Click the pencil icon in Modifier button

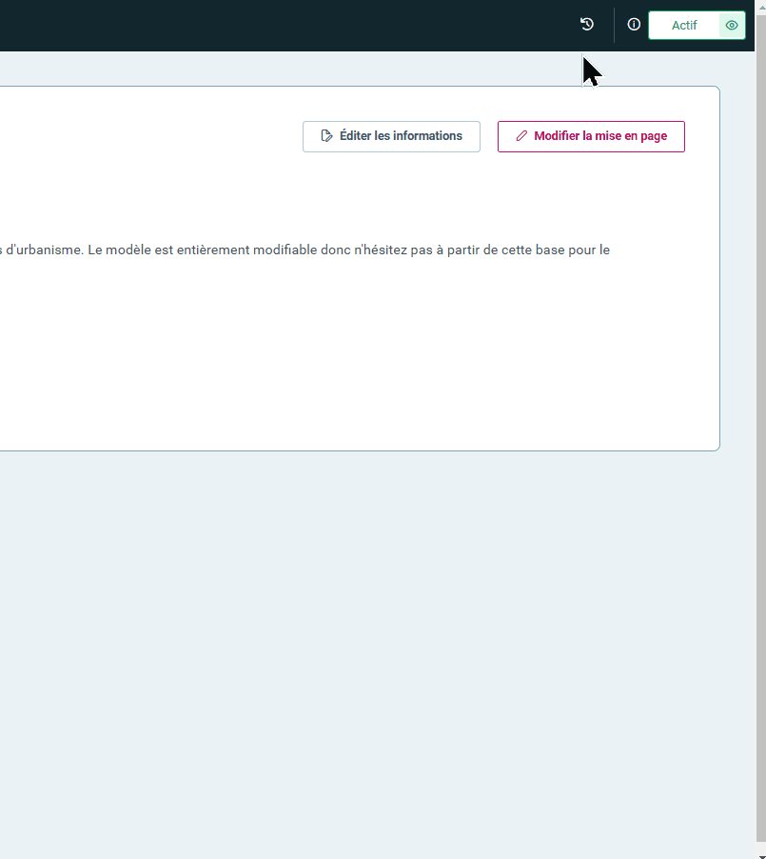pos(521,136)
